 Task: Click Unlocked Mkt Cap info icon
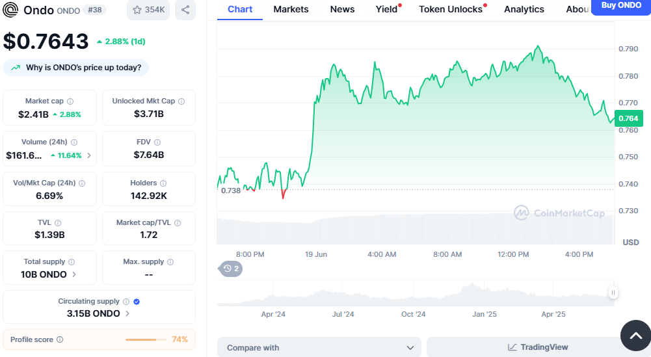pyautogui.click(x=181, y=101)
